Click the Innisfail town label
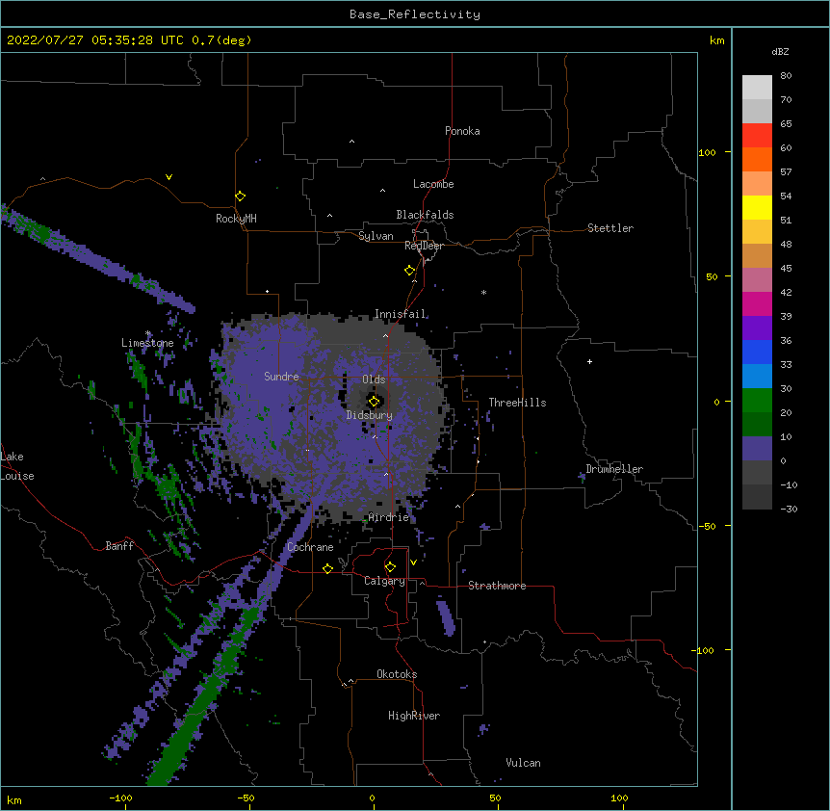 (401, 314)
